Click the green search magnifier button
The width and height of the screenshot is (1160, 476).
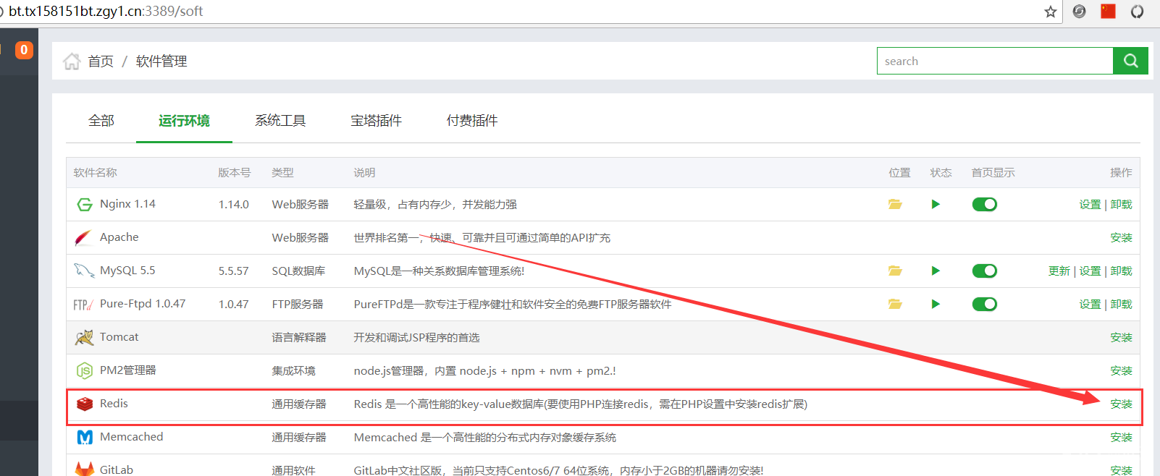tap(1130, 61)
